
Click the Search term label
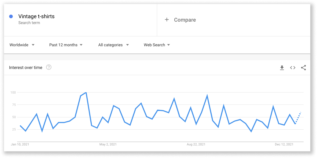(29, 23)
